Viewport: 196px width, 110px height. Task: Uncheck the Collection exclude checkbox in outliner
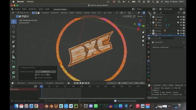(x=178, y=17)
